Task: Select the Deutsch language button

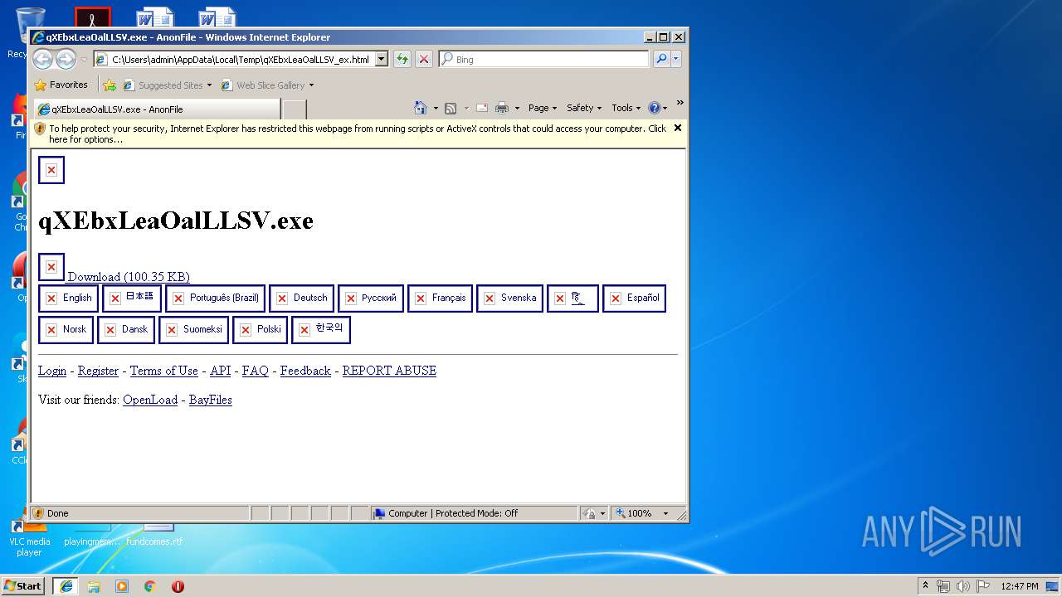Action: click(302, 298)
